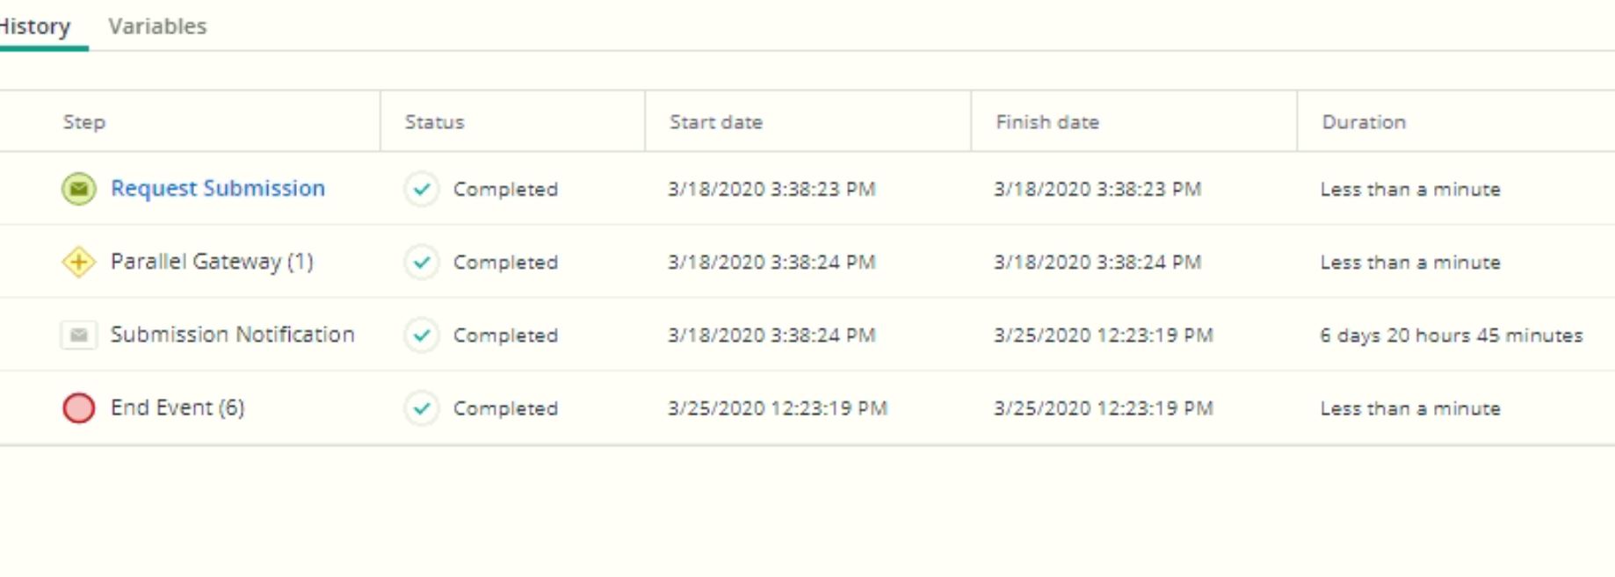The image size is (1615, 577).
Task: Switch to the Variables tab
Action: [157, 26]
